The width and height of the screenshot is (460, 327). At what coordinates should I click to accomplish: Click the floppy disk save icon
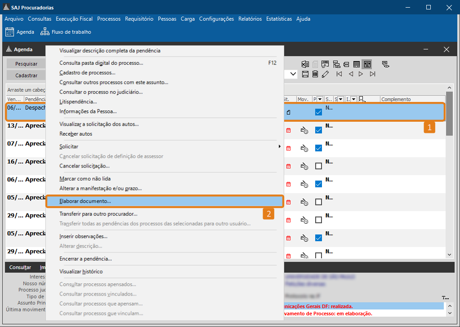tap(305, 74)
